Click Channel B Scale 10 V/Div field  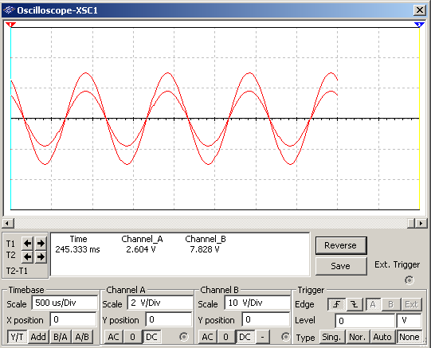click(257, 303)
